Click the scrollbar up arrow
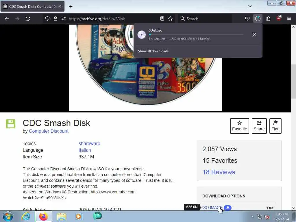 point(293,27)
